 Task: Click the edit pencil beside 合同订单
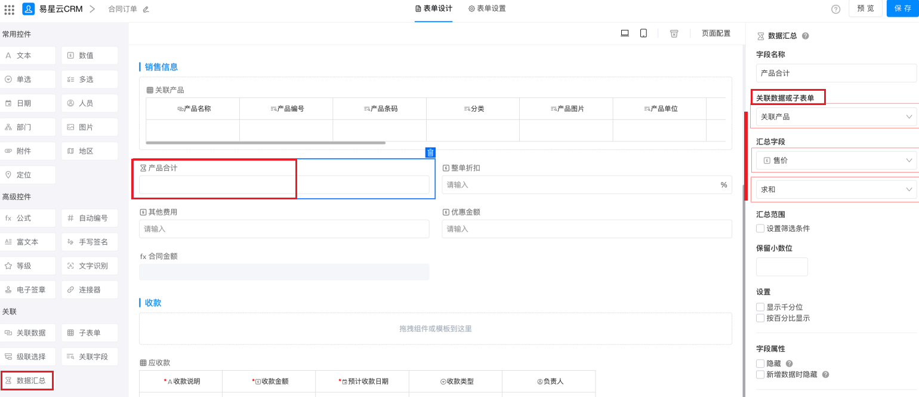(146, 10)
